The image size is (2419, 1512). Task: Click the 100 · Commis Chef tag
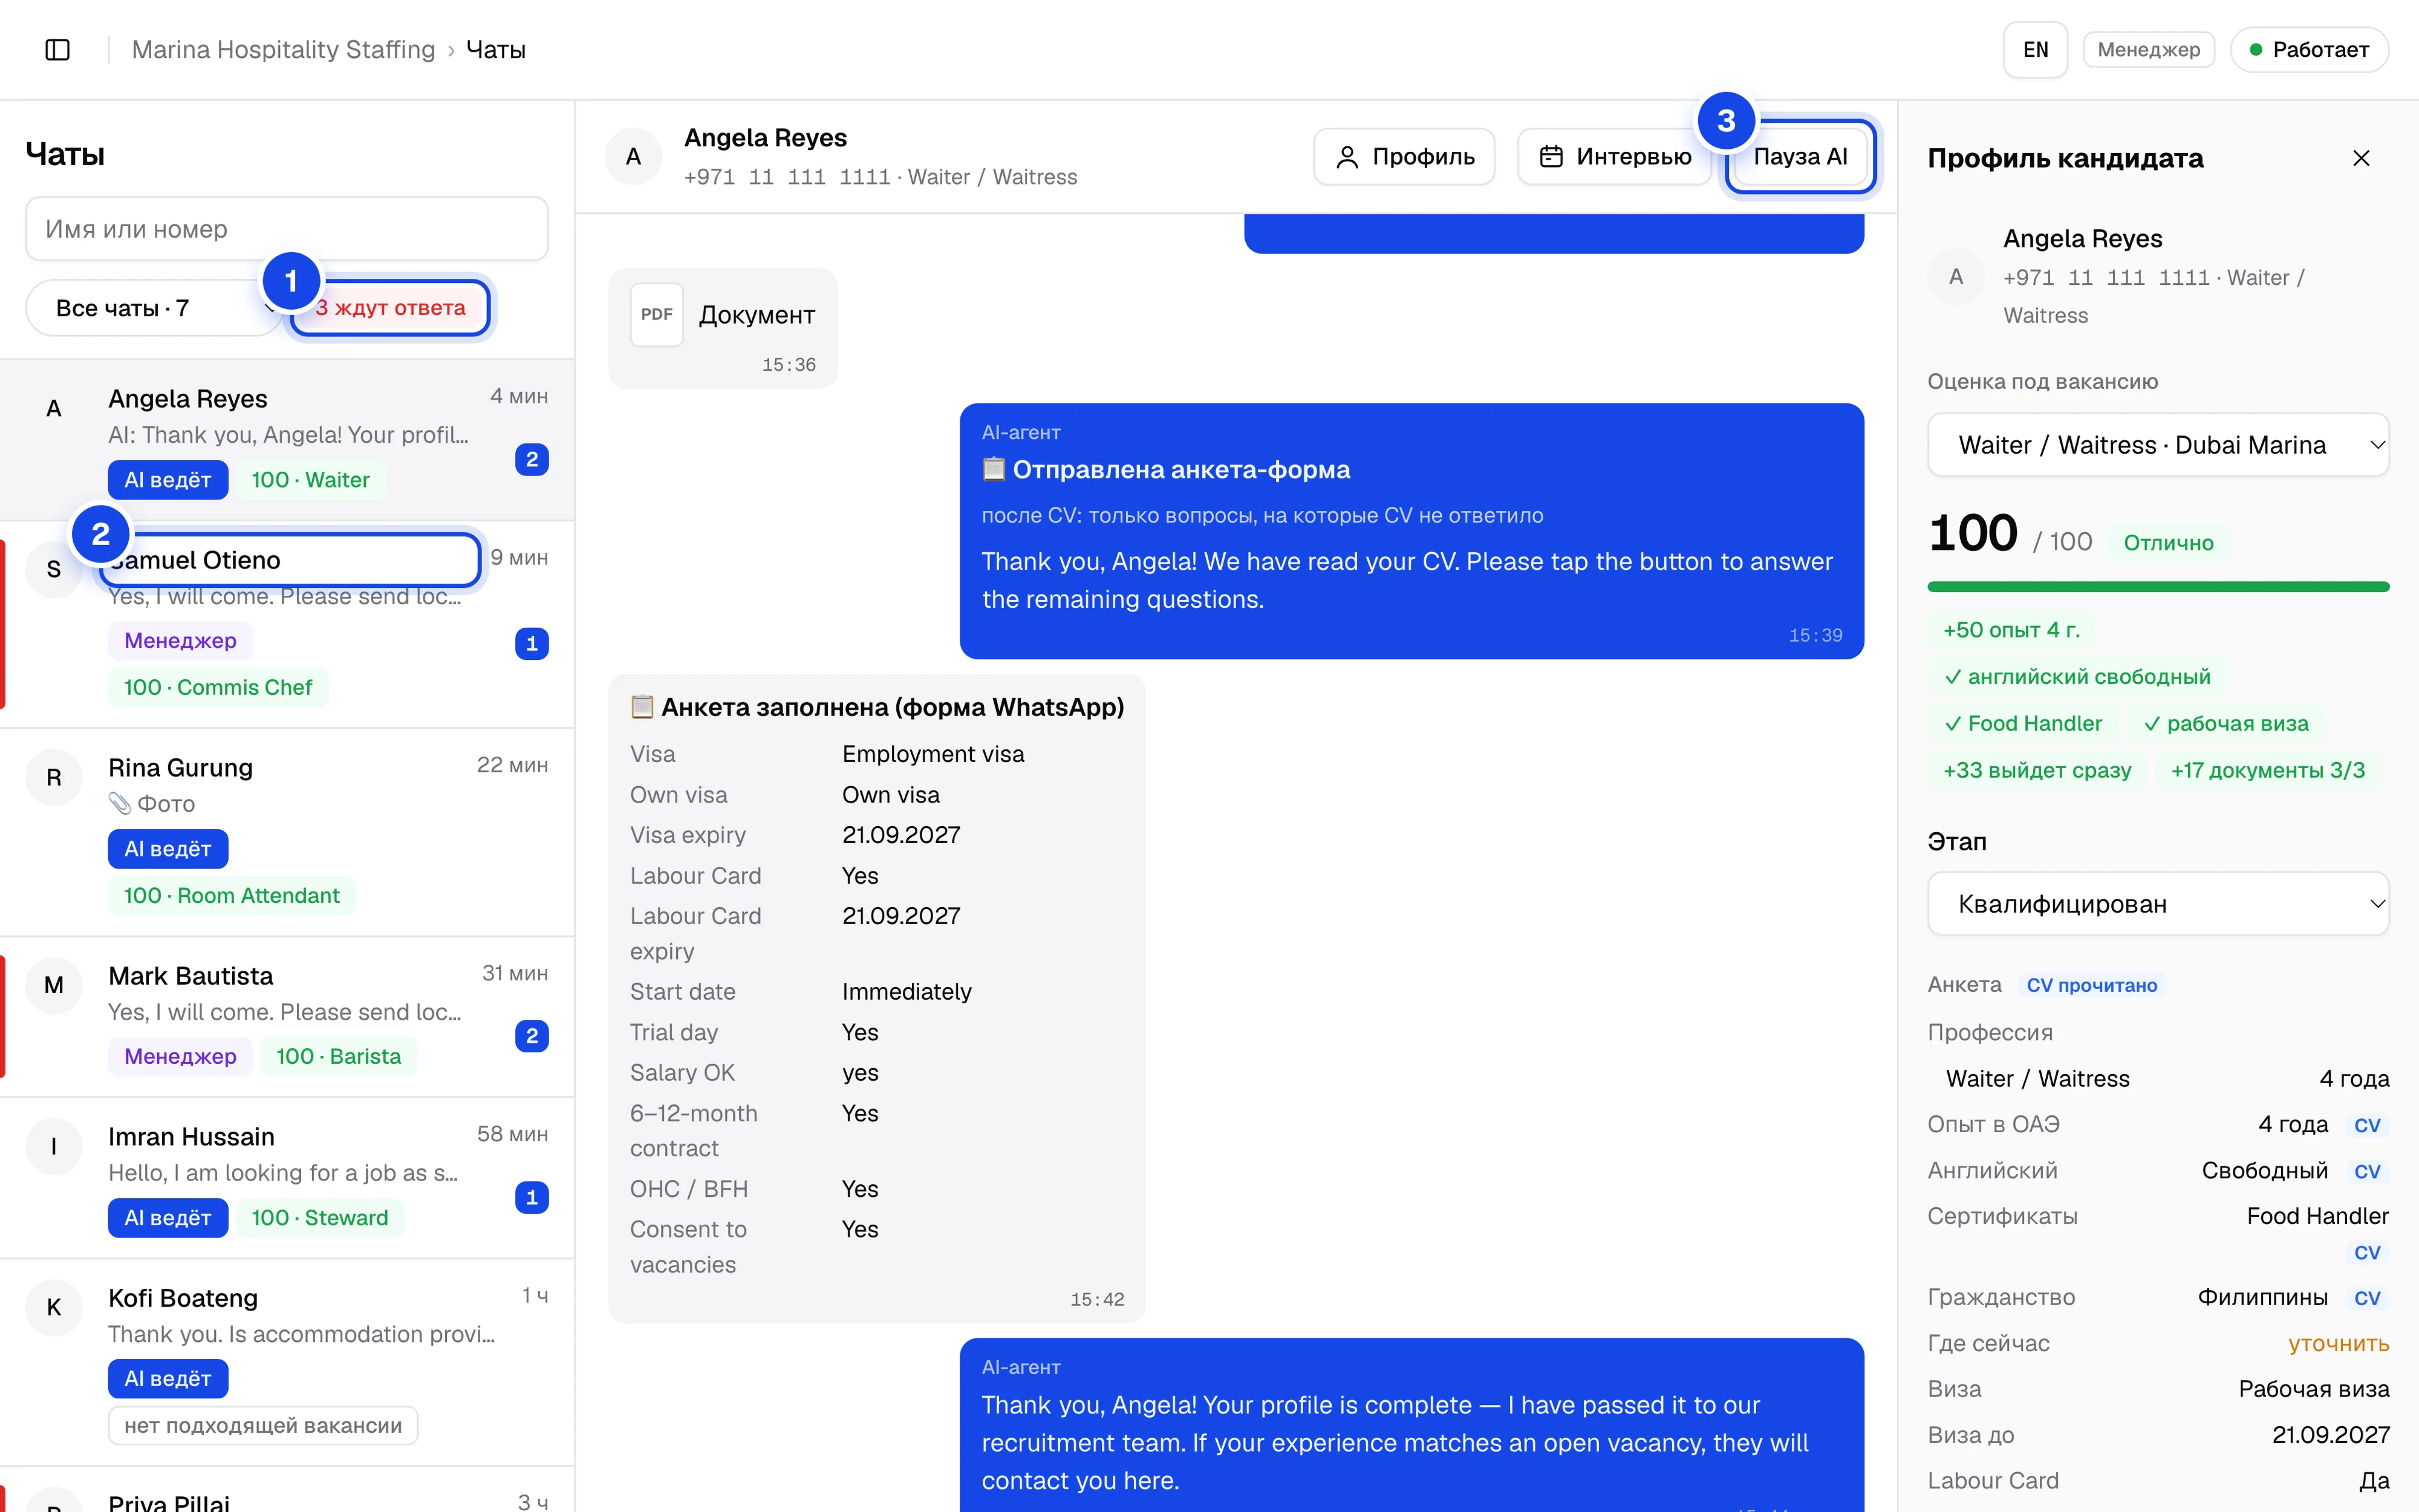[x=218, y=687]
